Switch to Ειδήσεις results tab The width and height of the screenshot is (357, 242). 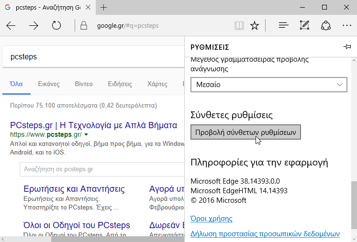[120, 84]
